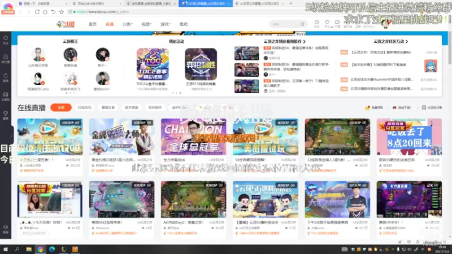Click the top heart icon in left sidebar
This screenshot has height=254, width=452.
6,38
